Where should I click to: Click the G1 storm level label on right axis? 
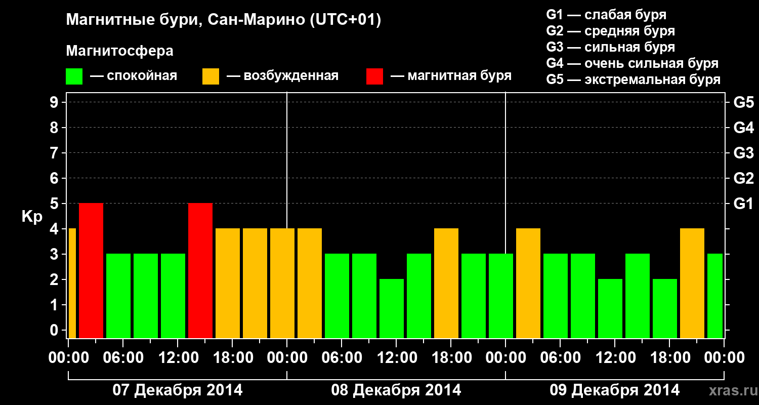(x=743, y=204)
